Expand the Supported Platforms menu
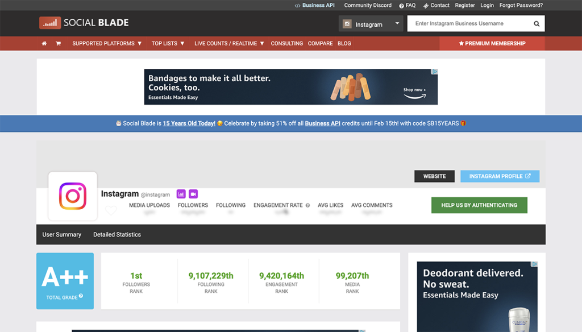Image resolution: width=582 pixels, height=332 pixels. click(107, 43)
